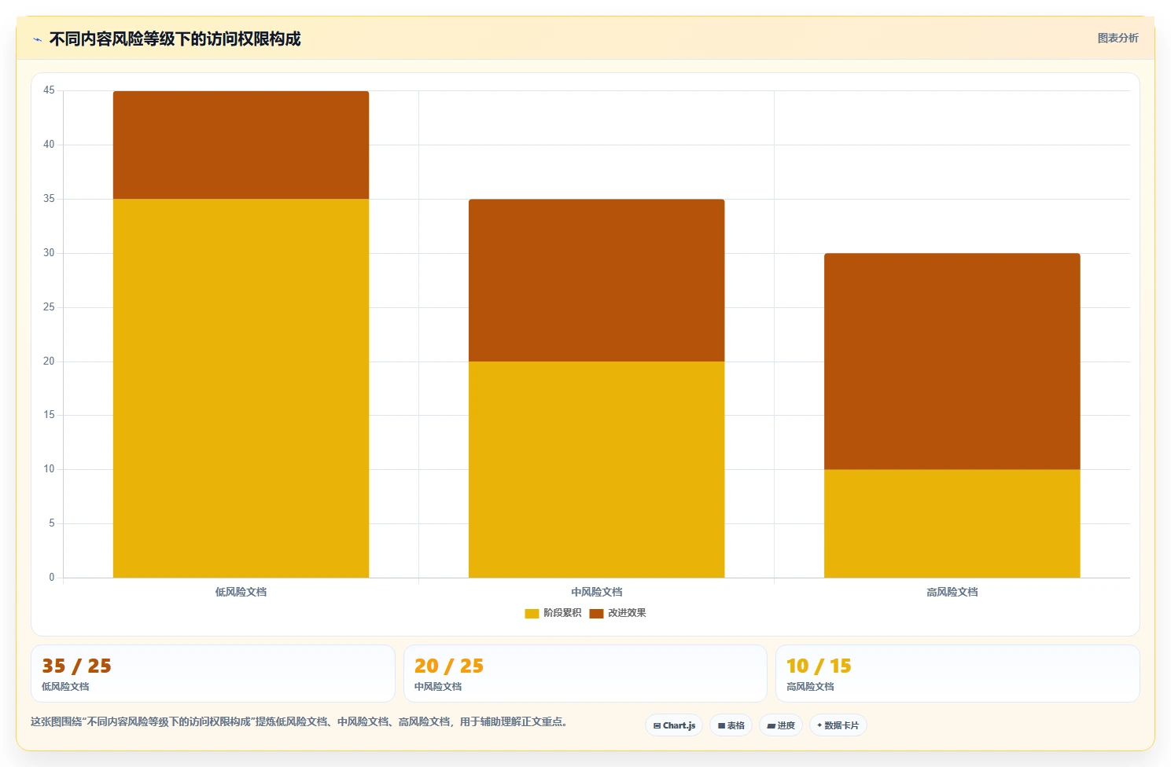Click the y-axis value 20
The width and height of the screenshot is (1171, 767).
click(49, 361)
